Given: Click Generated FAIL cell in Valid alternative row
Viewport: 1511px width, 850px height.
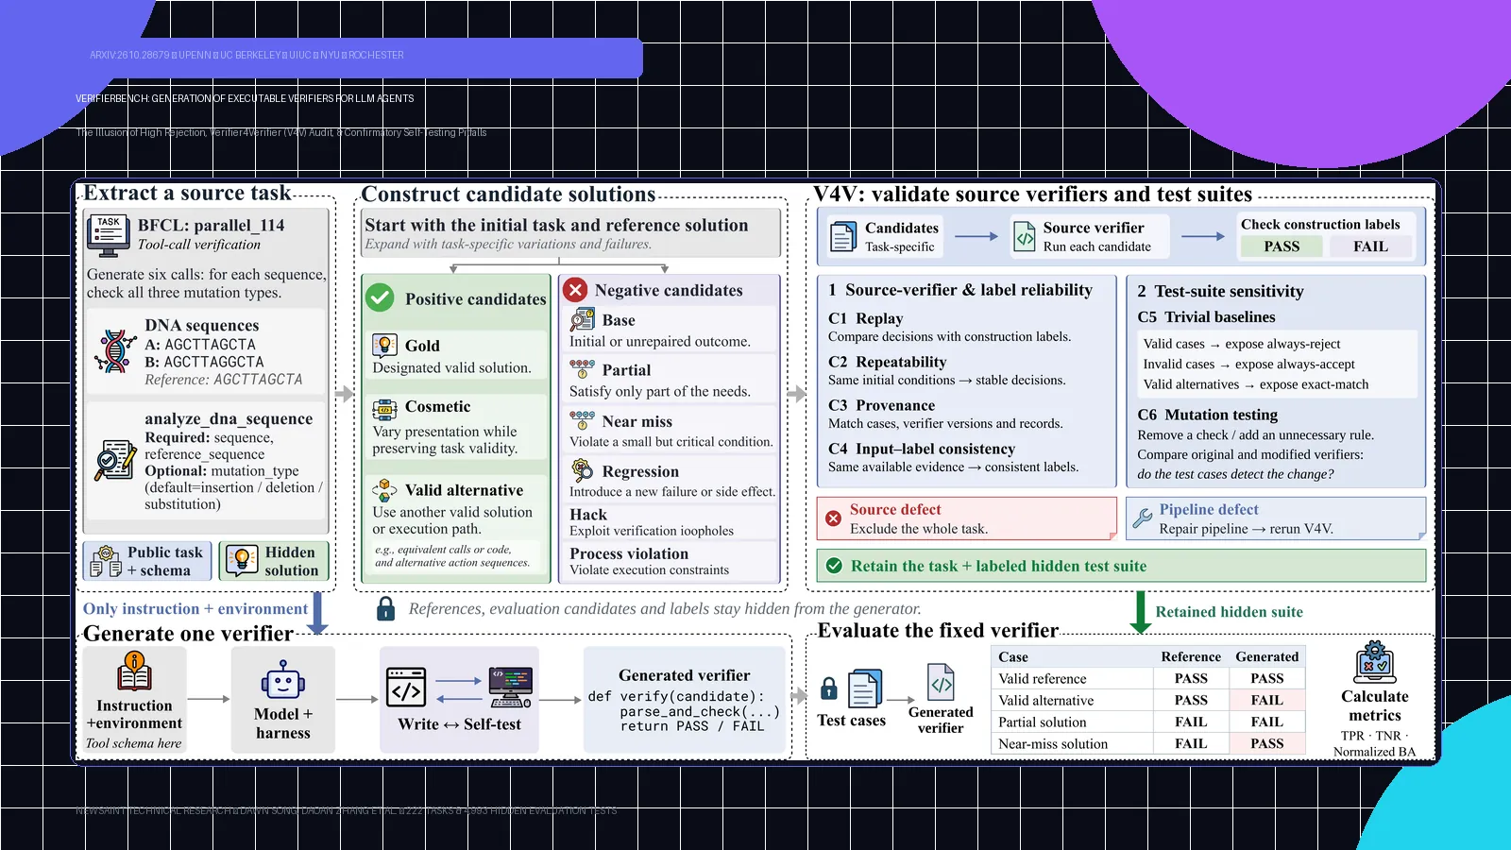Looking at the screenshot, I should click(x=1266, y=701).
